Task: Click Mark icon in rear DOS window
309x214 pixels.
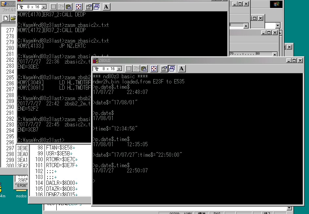Action: point(53,7)
